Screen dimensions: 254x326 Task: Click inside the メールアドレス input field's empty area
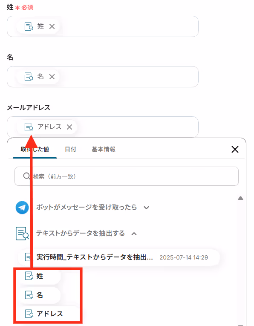pyautogui.click(x=137, y=127)
